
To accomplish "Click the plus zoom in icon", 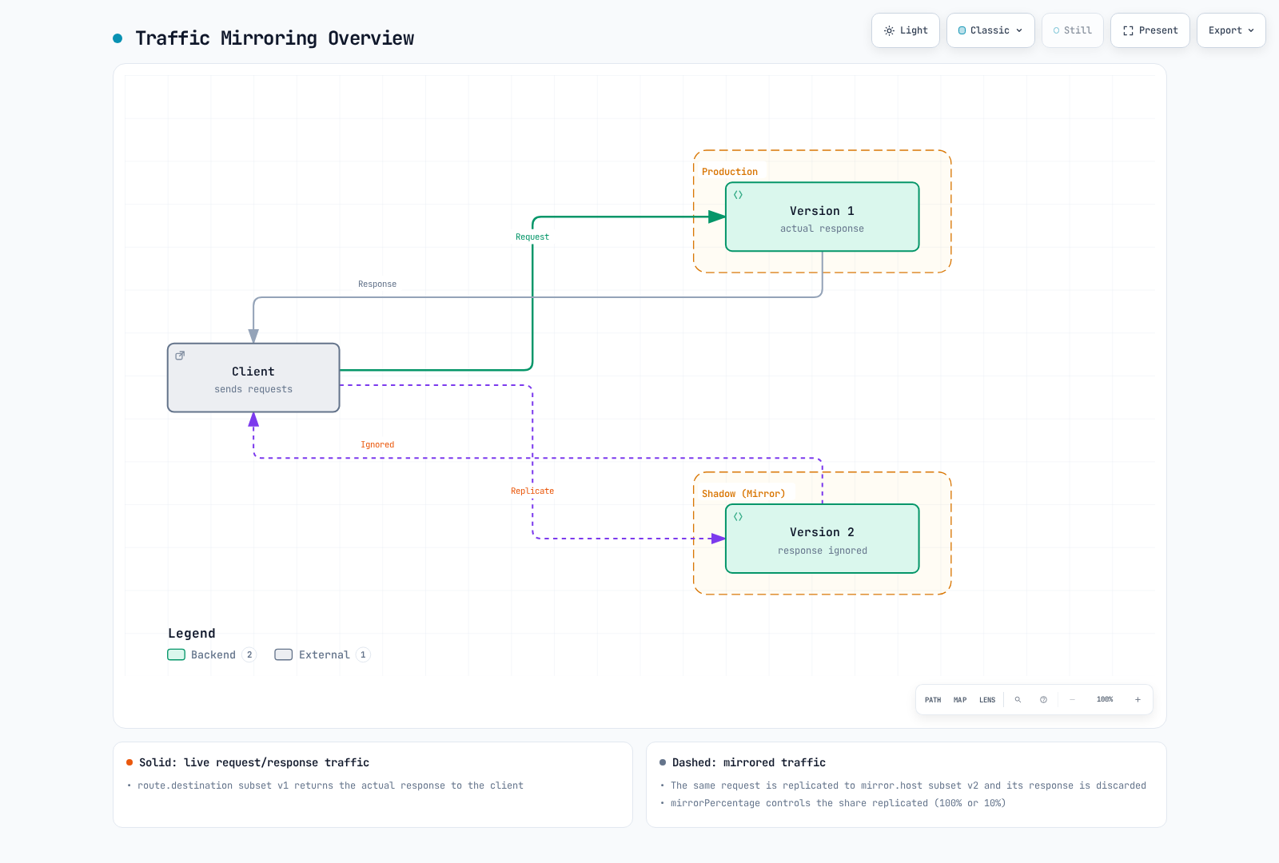I will tap(1138, 700).
